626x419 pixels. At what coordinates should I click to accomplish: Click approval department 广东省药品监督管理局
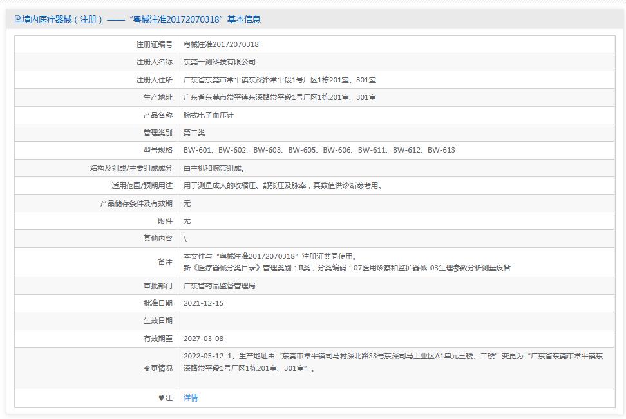220,286
